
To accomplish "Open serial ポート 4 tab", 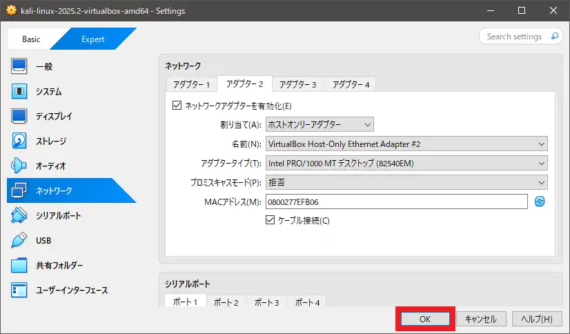I will pos(307,302).
